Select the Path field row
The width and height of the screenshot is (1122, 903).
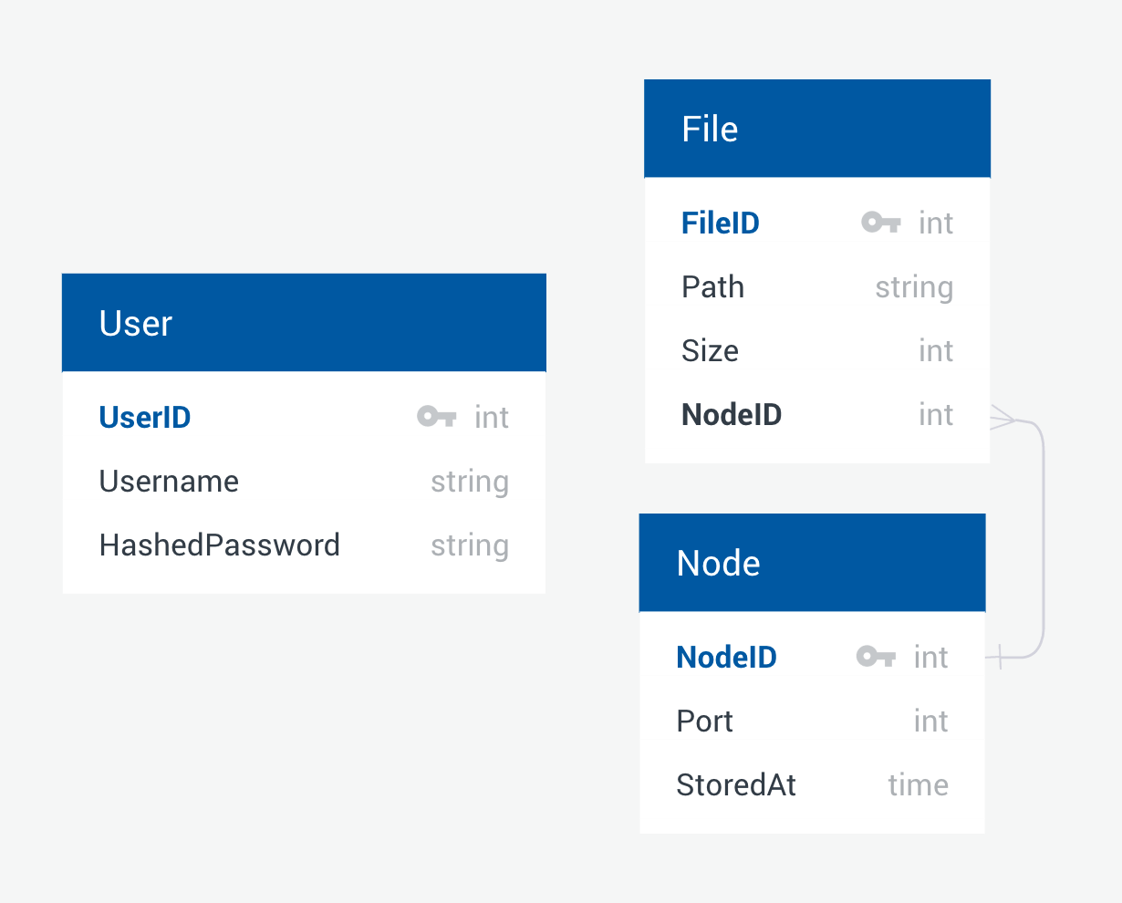(712, 286)
